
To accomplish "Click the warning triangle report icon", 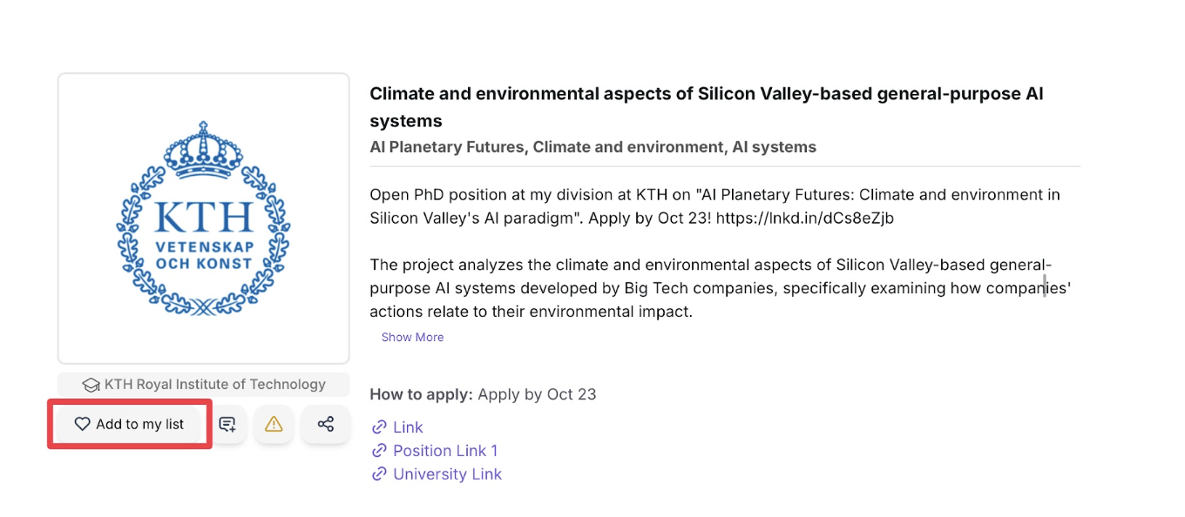I will click(274, 424).
